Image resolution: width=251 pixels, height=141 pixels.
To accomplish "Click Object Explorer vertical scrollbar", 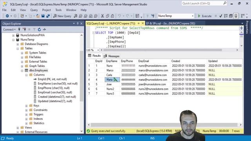I will (x=82, y=76).
